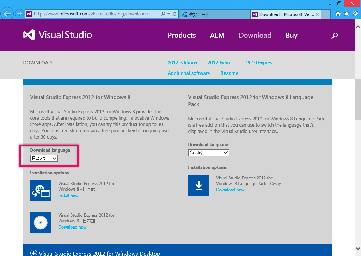Close the Download Microsoft Visual Studio tab

(317, 14)
